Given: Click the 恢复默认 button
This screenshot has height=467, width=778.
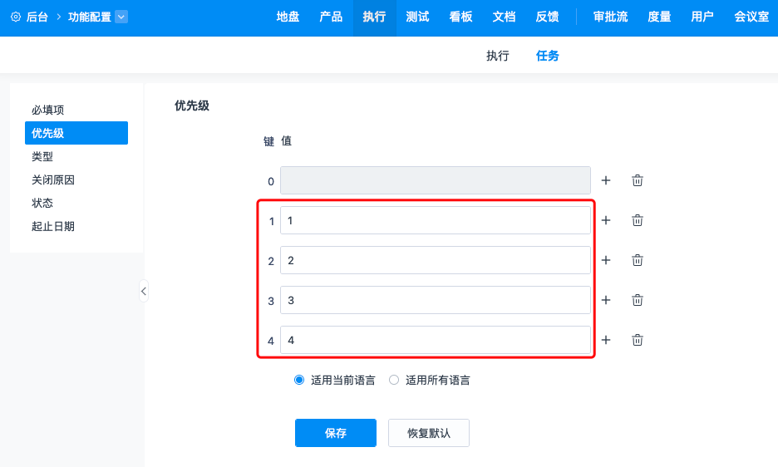Looking at the screenshot, I should click(x=429, y=433).
